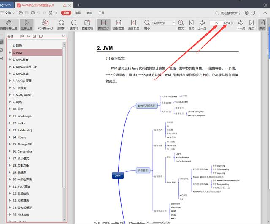Rotate page counterclockwise
This screenshot has width=270, height=224.
[x=74, y=25]
